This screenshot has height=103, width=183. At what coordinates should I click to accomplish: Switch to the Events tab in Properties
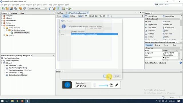click(166, 45)
